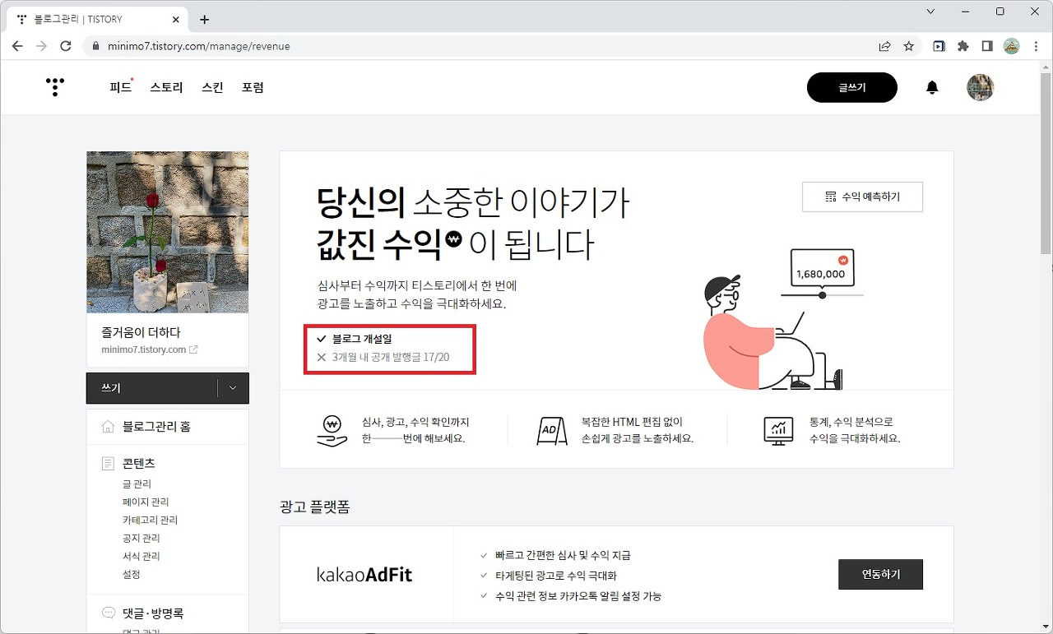Click the media control icon in toolbar

(x=939, y=46)
